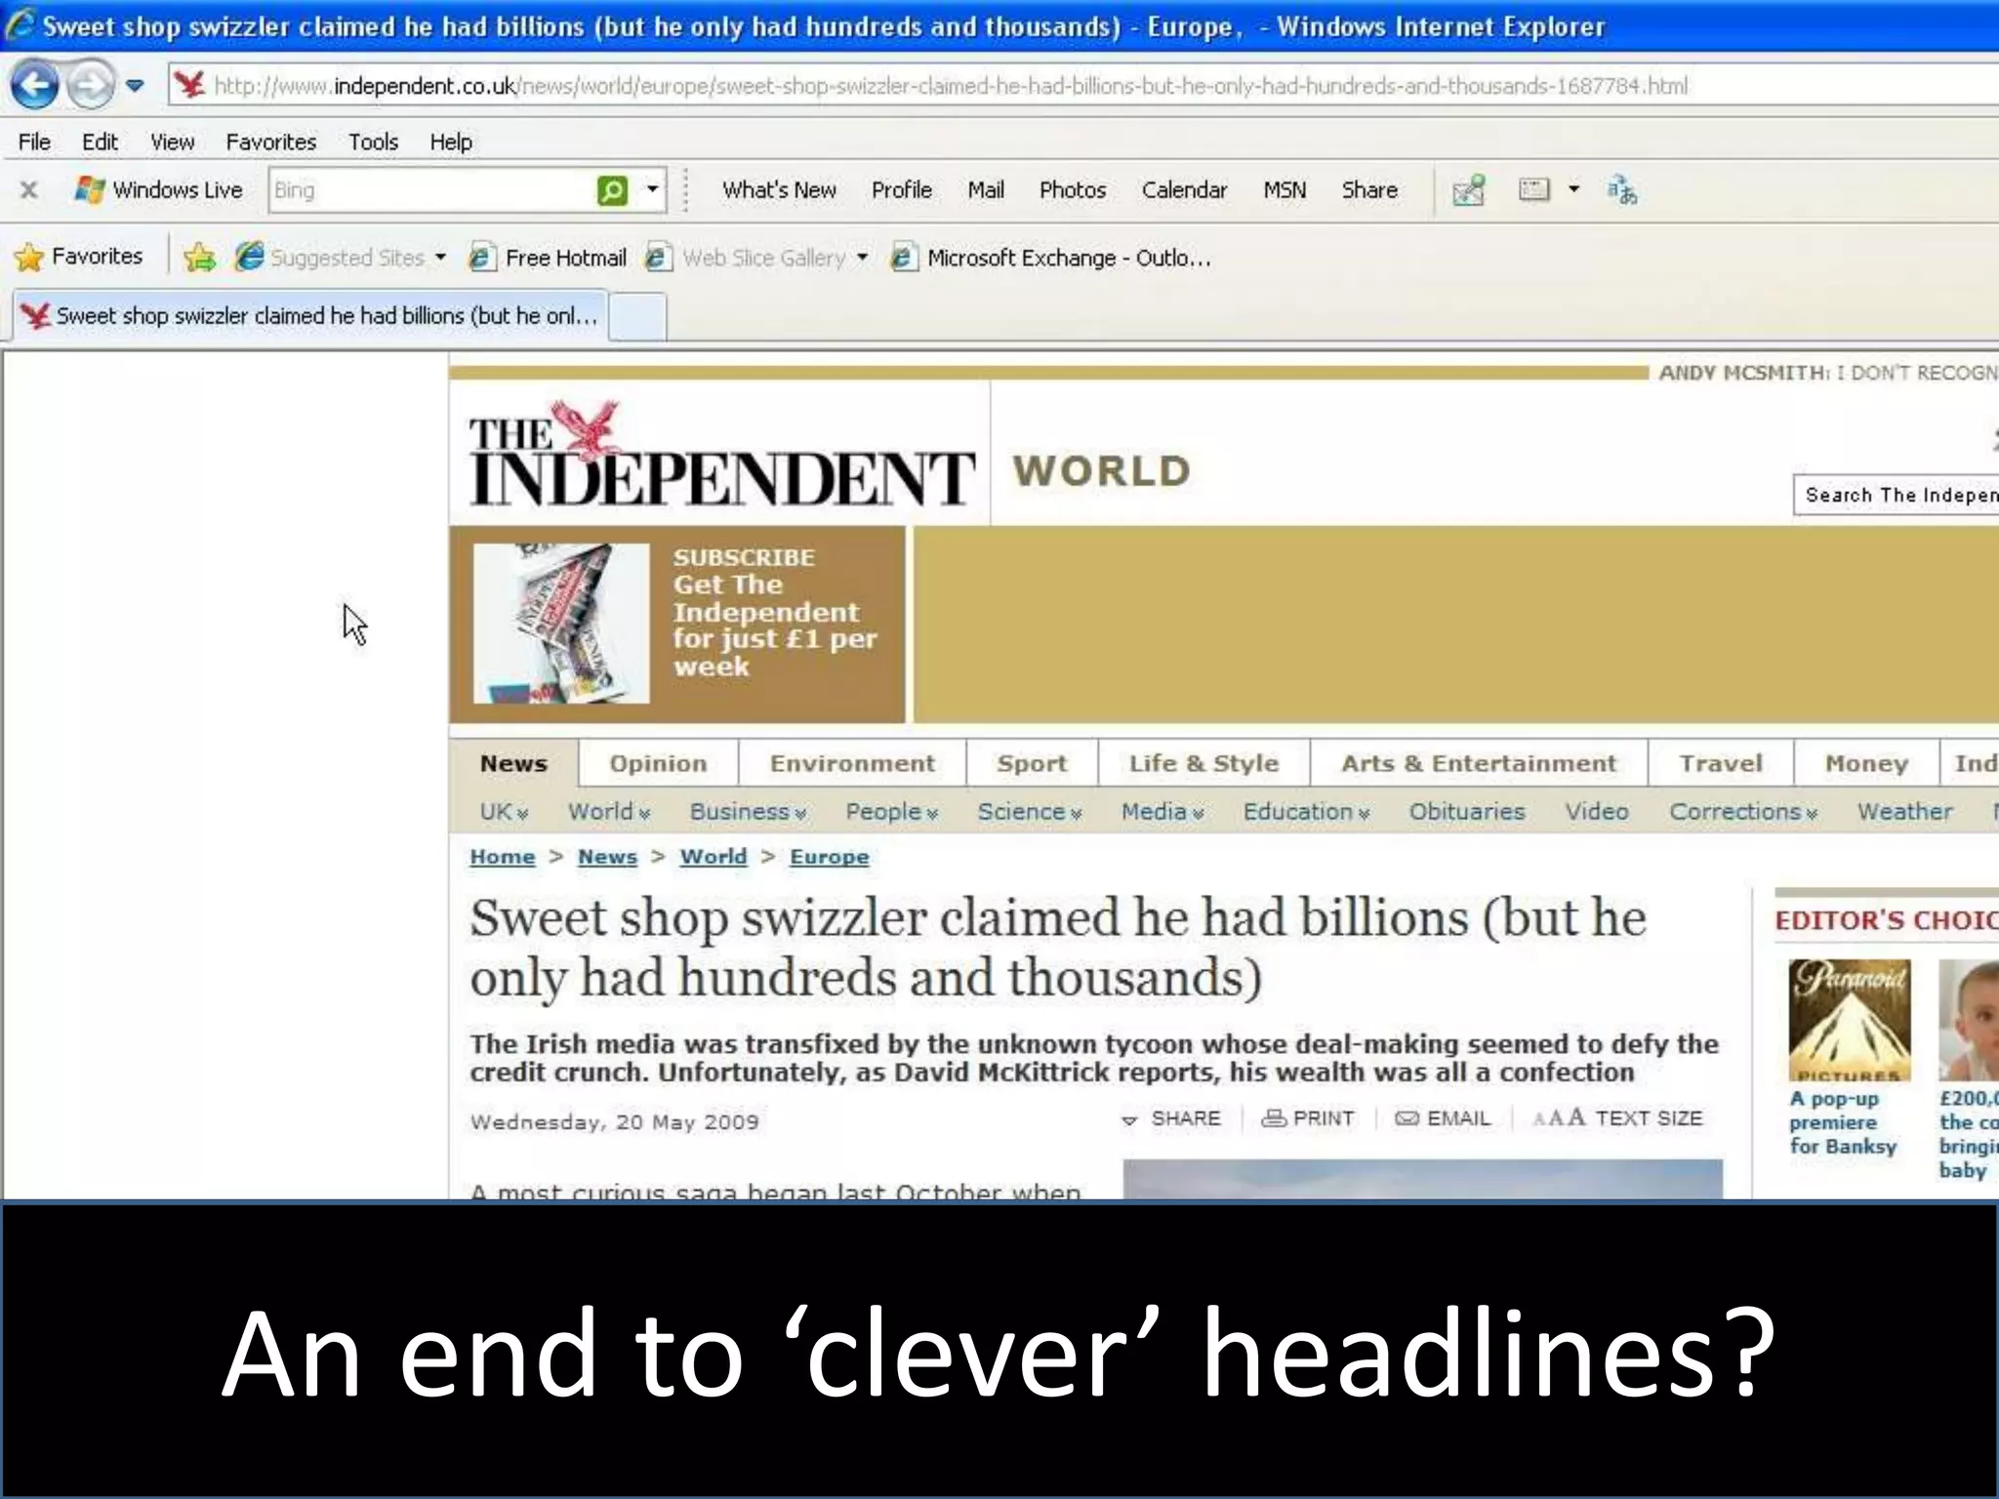Open Mail on Windows Live toolbar

click(x=986, y=190)
